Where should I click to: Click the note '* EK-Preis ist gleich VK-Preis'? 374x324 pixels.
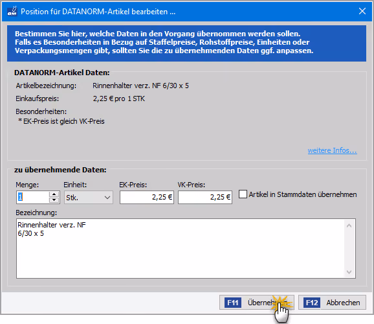click(61, 121)
